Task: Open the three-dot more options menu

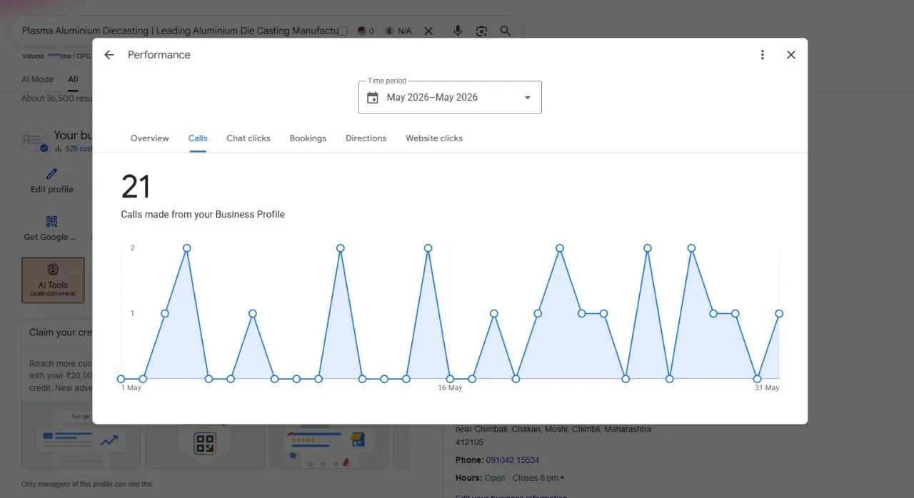Action: pyautogui.click(x=763, y=55)
